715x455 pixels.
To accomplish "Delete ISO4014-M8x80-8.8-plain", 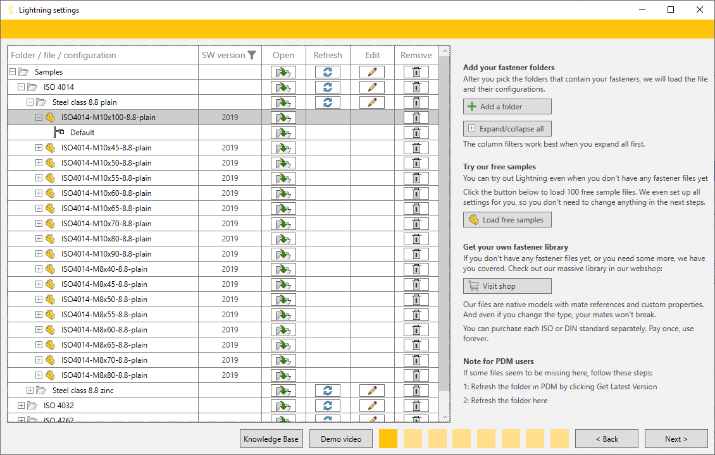I will (416, 375).
